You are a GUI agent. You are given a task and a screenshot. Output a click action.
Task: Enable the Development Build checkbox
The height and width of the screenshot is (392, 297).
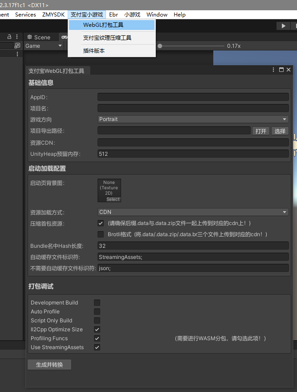click(97, 303)
